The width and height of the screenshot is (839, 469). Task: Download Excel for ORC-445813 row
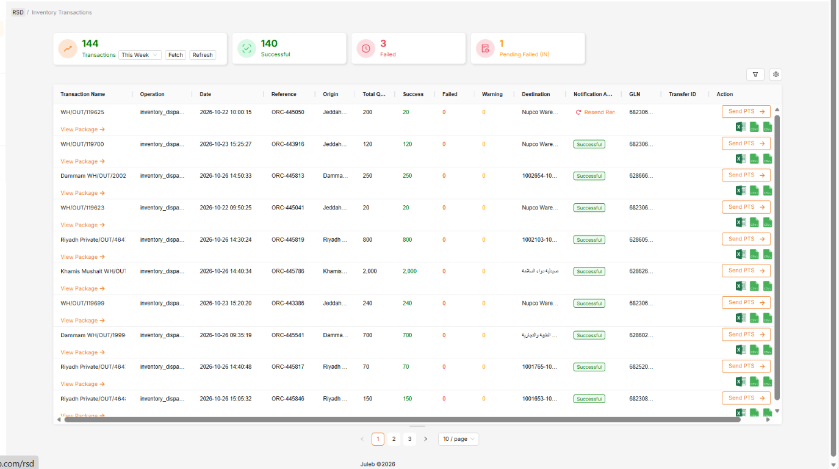[x=740, y=191]
